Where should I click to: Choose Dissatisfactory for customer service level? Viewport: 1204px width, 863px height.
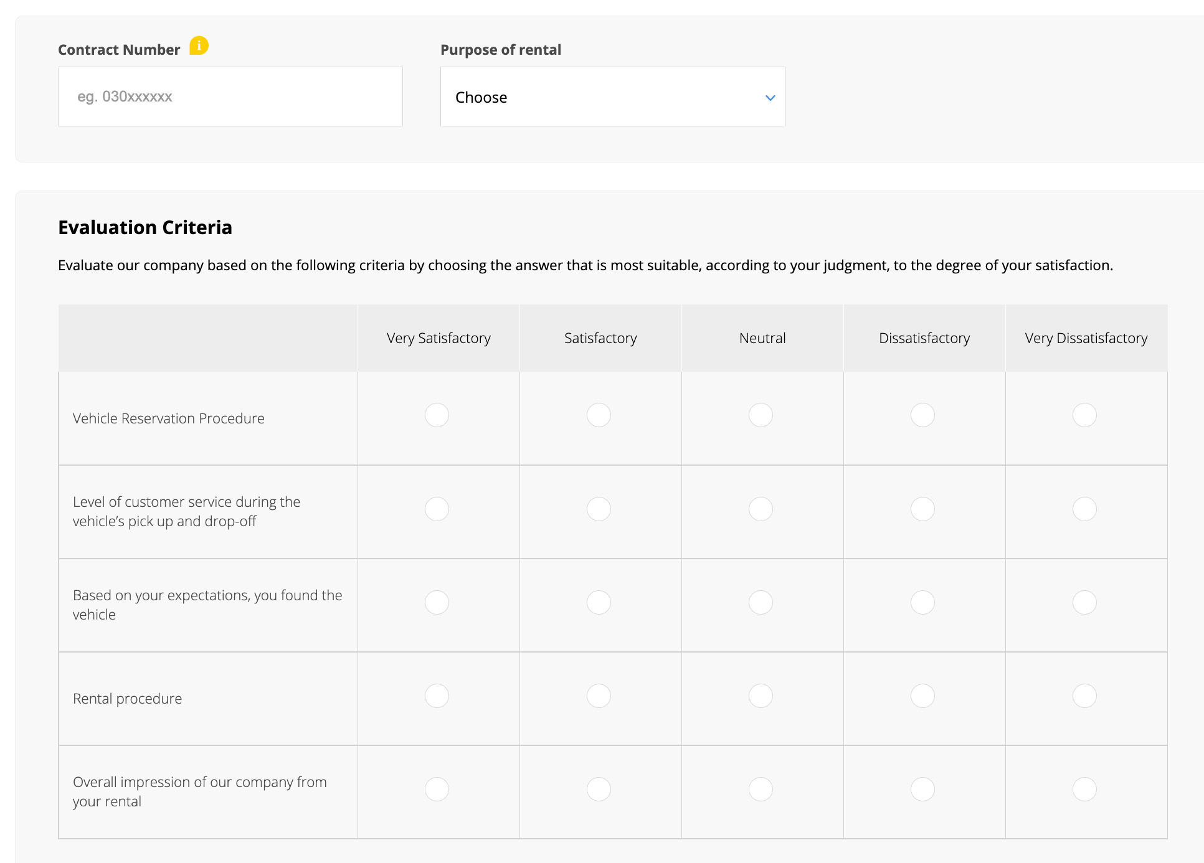coord(922,509)
